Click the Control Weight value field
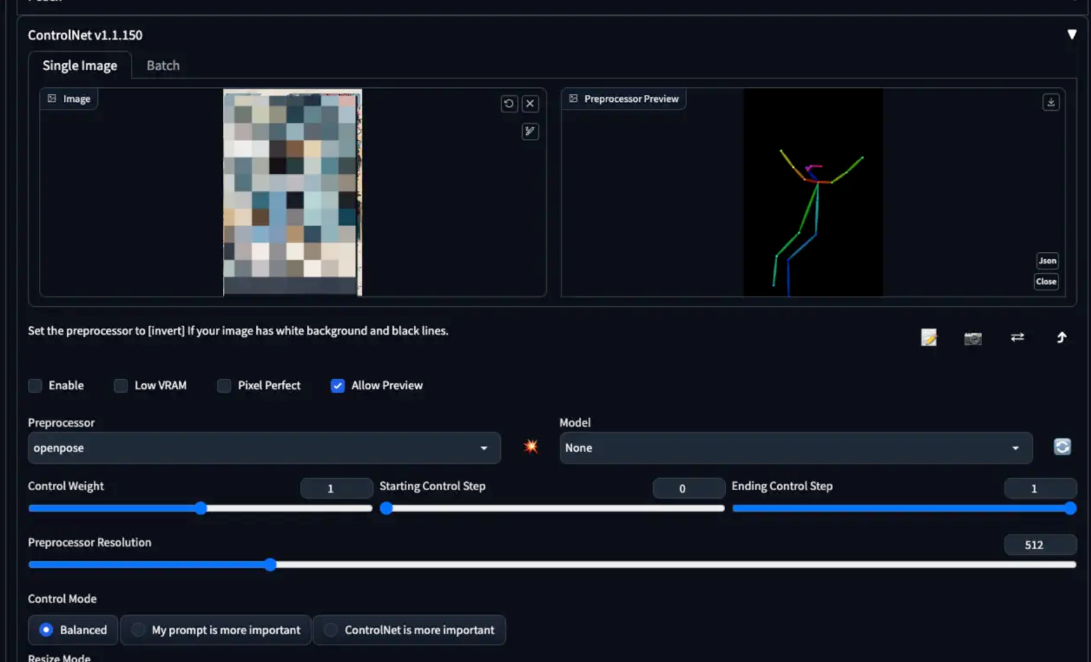The image size is (1091, 662). pos(336,488)
